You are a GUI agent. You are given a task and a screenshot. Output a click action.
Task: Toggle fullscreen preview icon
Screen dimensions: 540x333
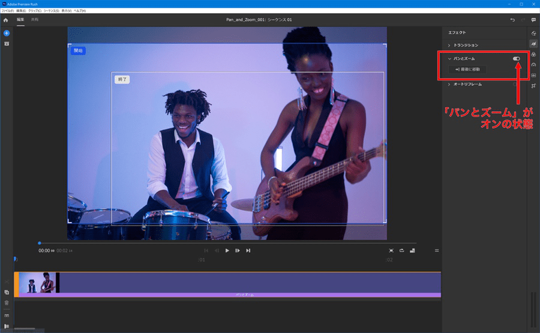click(x=391, y=250)
